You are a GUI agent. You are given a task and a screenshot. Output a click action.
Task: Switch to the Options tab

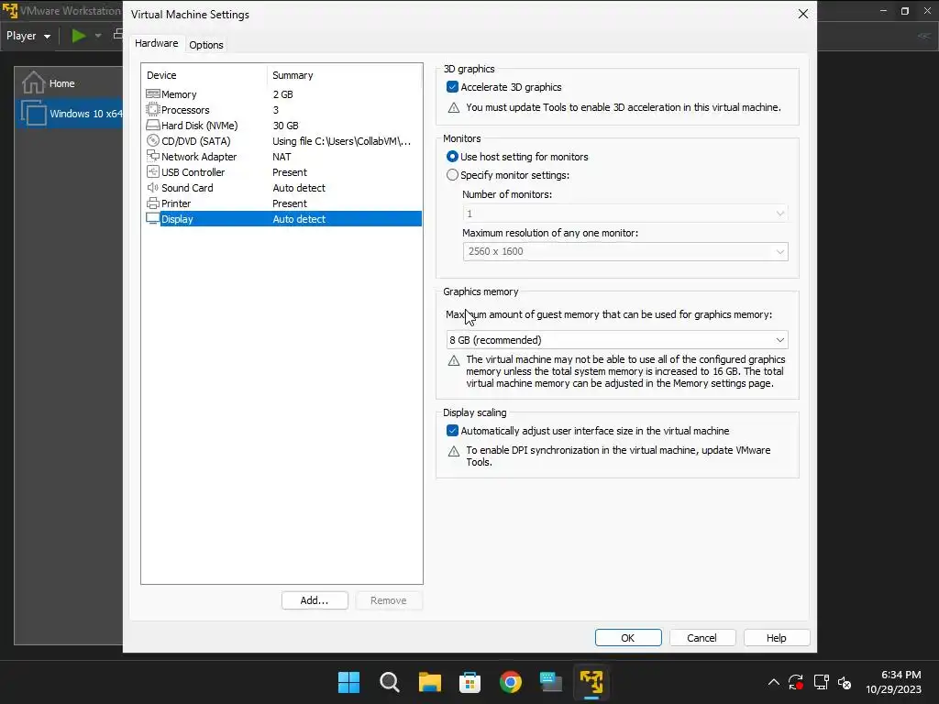(x=206, y=45)
